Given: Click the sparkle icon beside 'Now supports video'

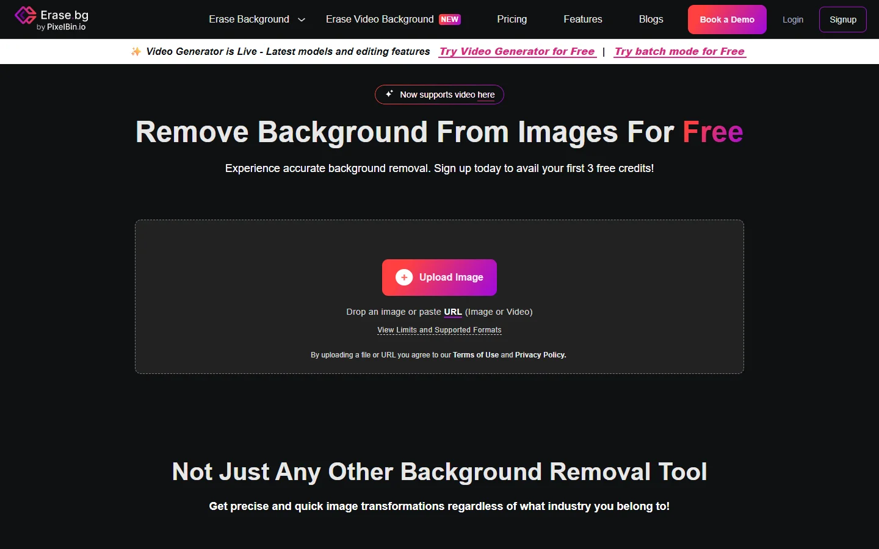Looking at the screenshot, I should tap(389, 95).
